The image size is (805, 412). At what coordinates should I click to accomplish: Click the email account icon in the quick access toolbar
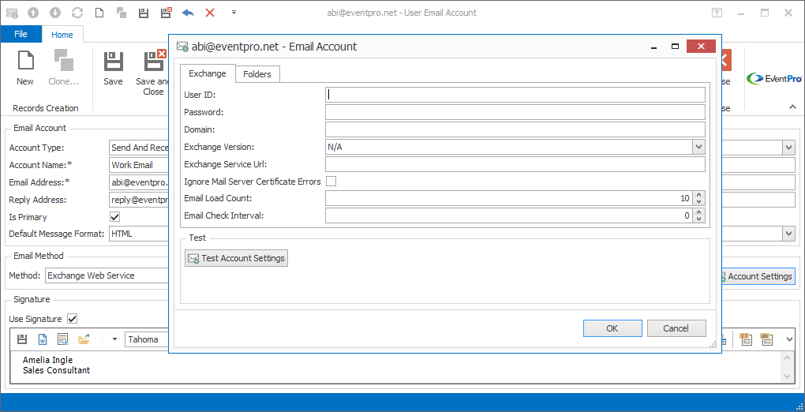tap(11, 13)
